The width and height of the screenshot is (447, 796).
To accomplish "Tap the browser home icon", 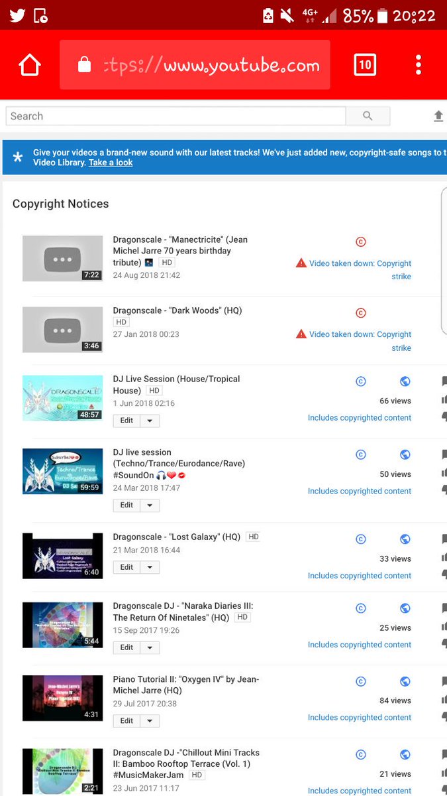I will click(x=30, y=65).
